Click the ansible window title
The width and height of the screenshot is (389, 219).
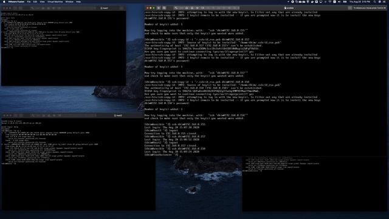click(x=289, y=8)
